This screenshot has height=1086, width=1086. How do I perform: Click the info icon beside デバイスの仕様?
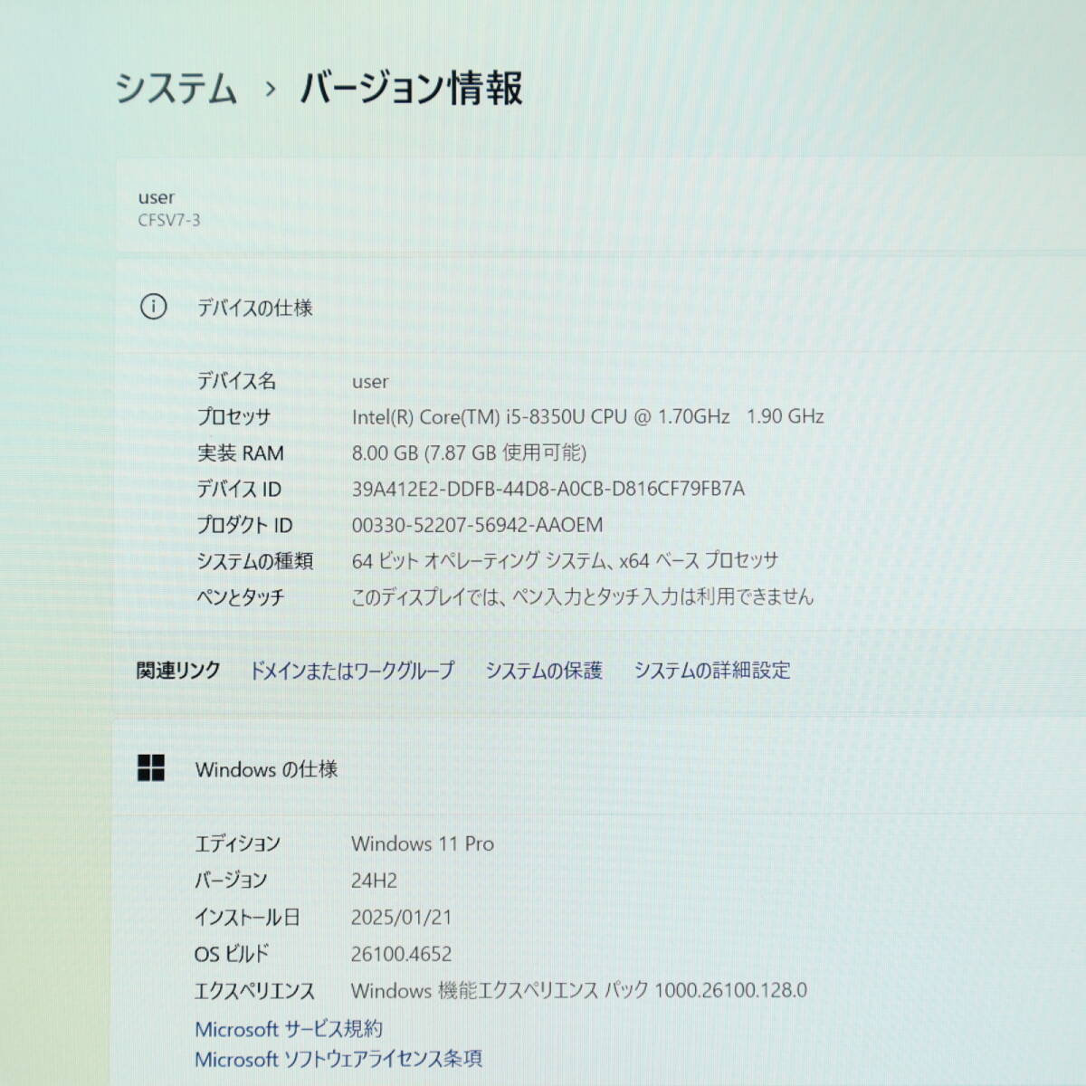[x=153, y=307]
